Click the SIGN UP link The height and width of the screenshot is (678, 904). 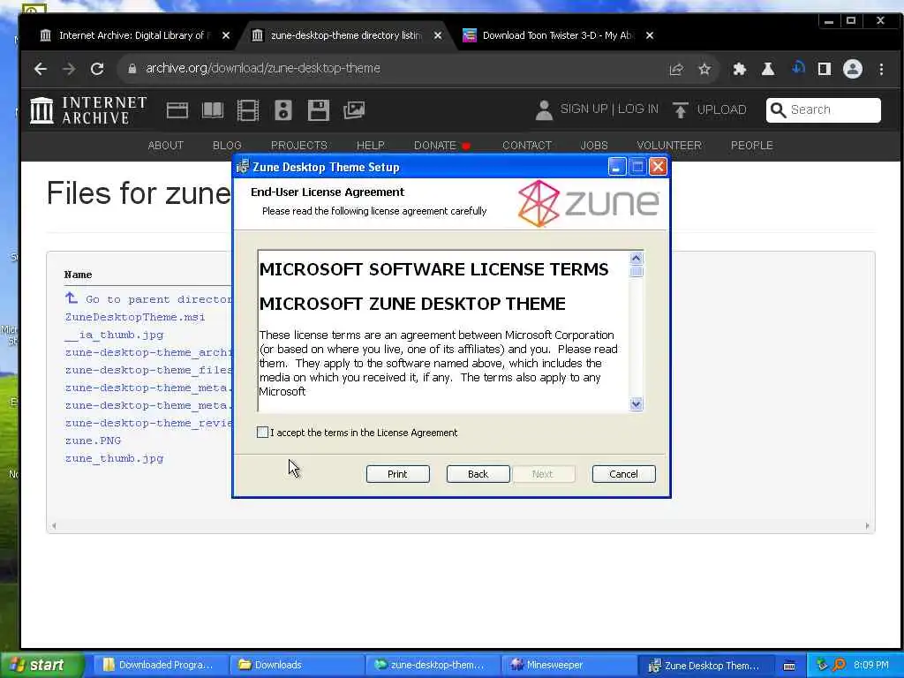pos(584,109)
